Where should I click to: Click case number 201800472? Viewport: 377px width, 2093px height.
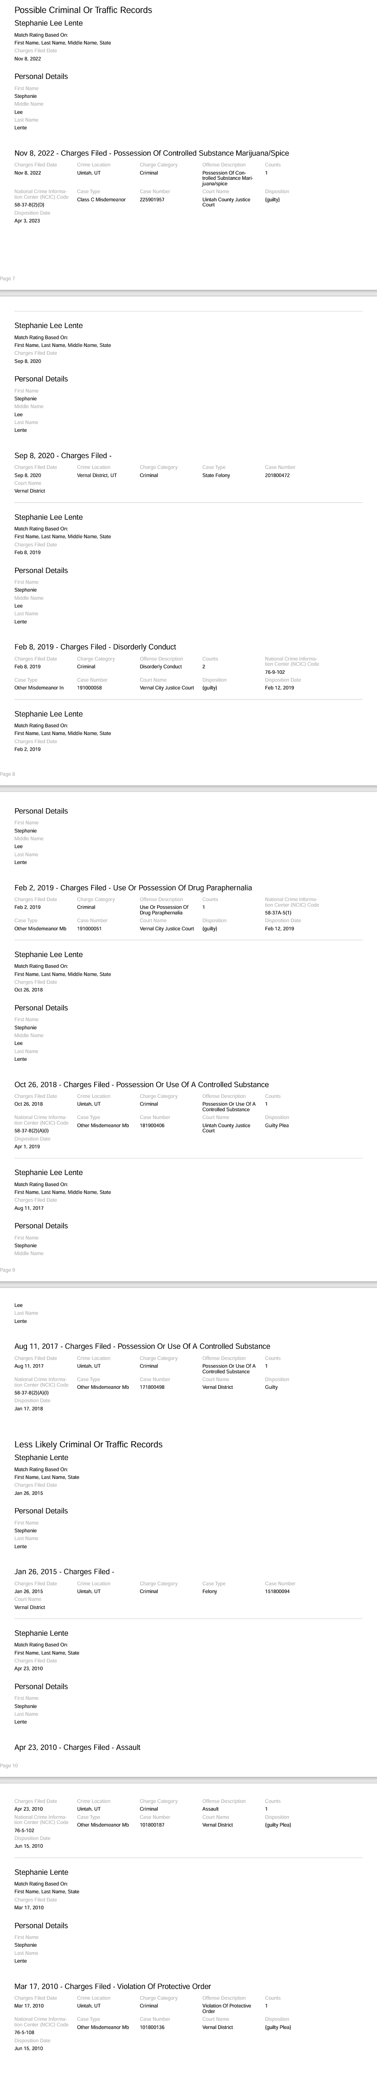click(277, 475)
